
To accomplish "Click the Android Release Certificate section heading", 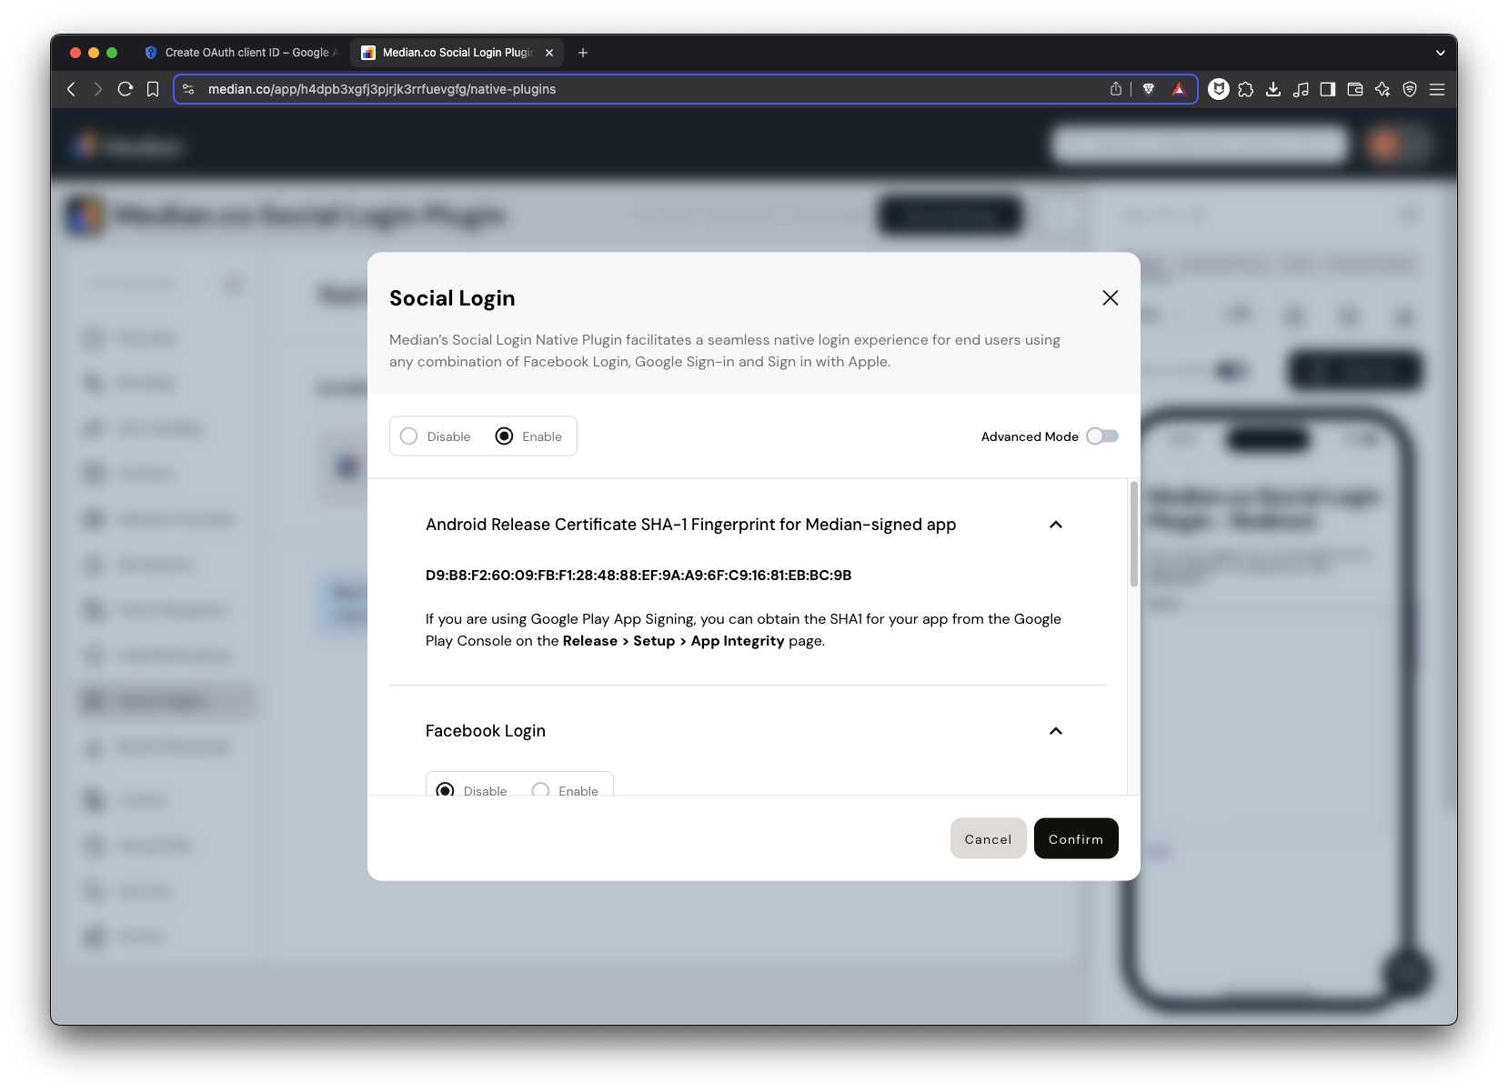I will (690, 525).
